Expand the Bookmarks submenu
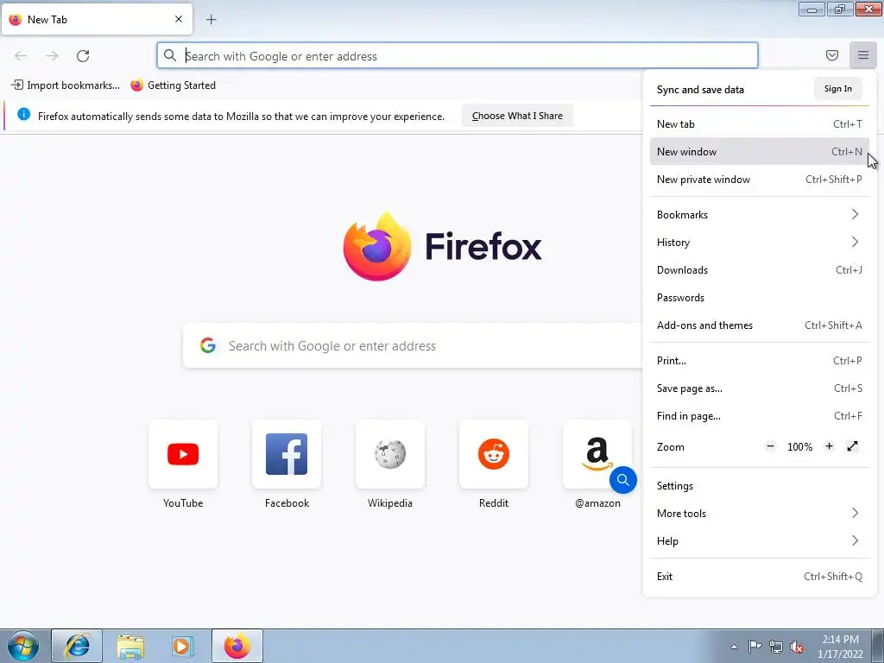Image resolution: width=884 pixels, height=663 pixels. tap(760, 215)
